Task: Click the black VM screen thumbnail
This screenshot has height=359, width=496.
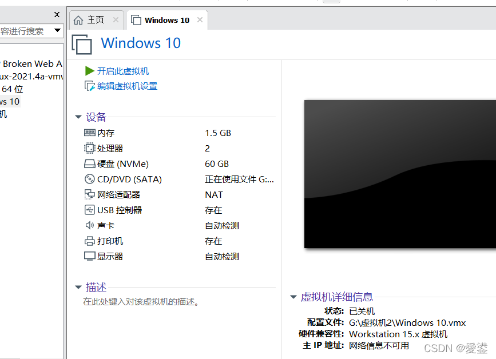Action: pyautogui.click(x=400, y=174)
